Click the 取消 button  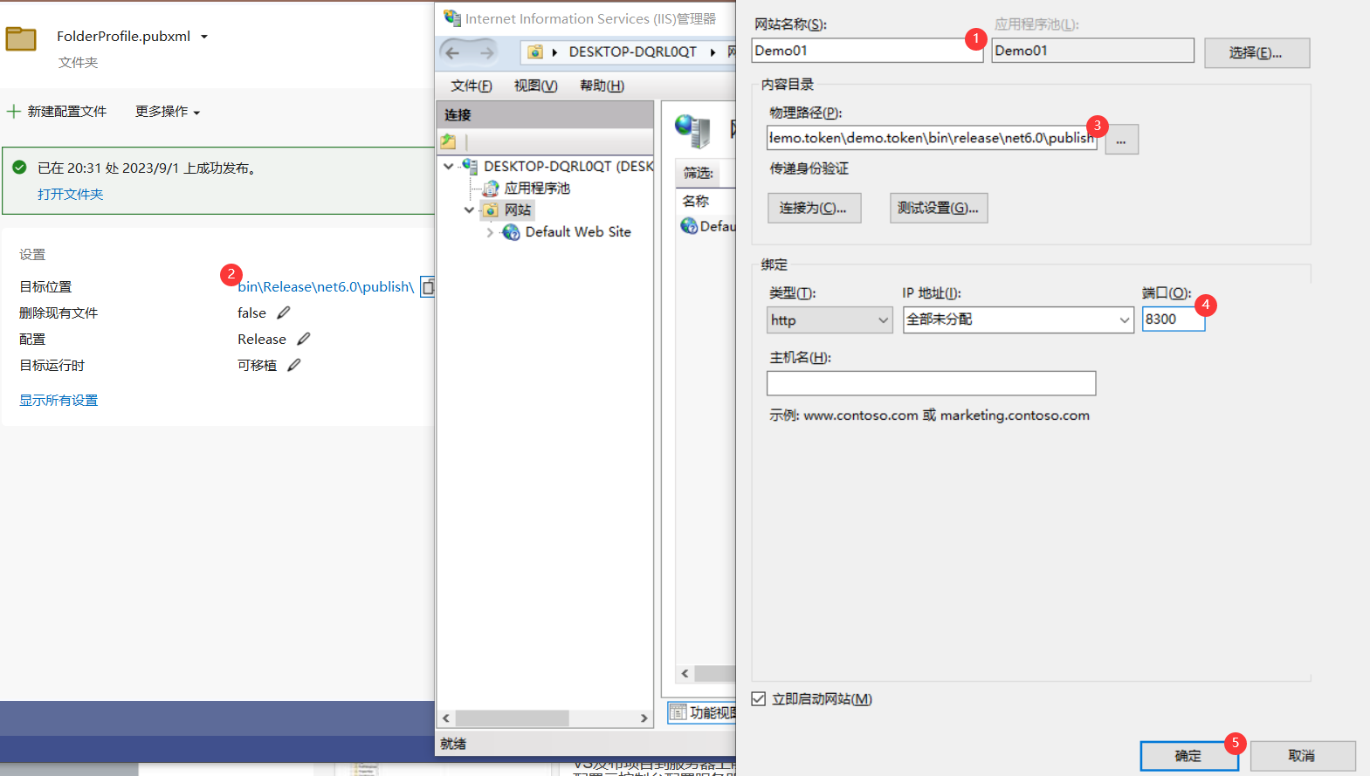click(x=1303, y=756)
